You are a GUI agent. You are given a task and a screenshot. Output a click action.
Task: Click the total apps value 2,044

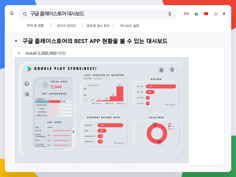(56, 87)
